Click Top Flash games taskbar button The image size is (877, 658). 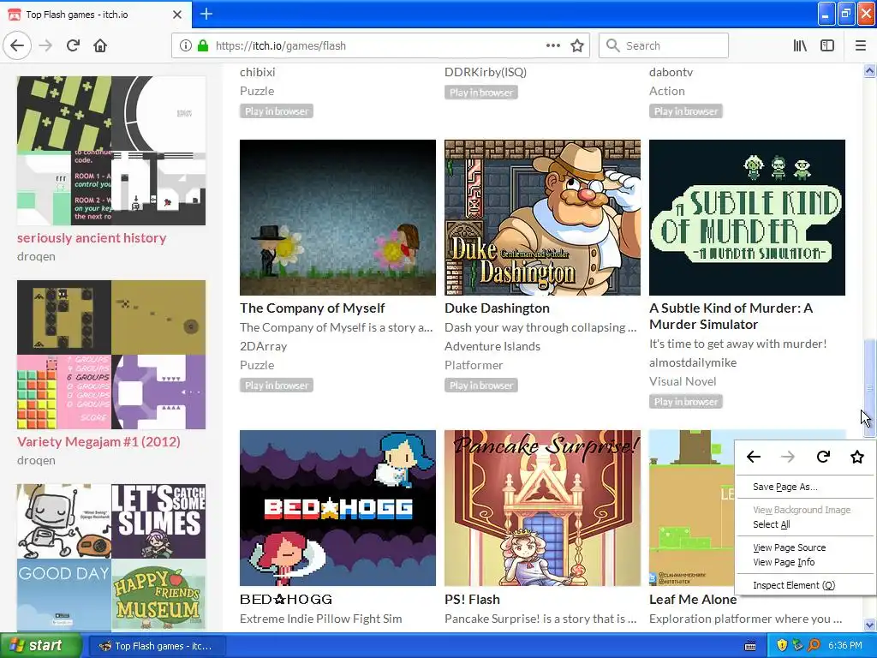157,646
